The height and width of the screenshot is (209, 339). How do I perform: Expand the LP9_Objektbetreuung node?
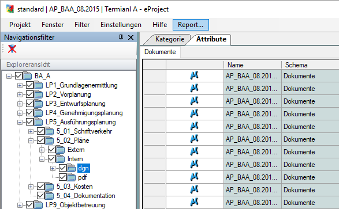[x=20, y=205]
